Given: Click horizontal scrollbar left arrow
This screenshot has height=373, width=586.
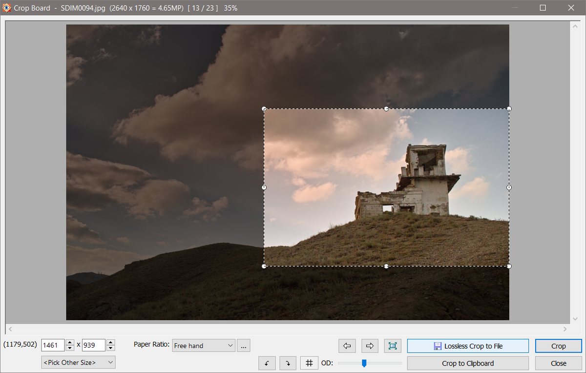Looking at the screenshot, I should coord(10,329).
